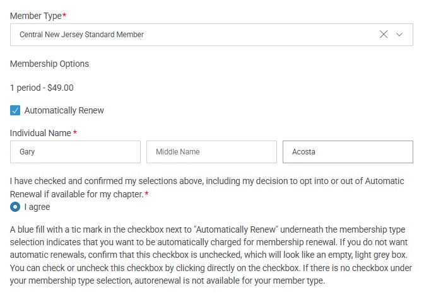Select the I agree radio button
The width and height of the screenshot is (424, 295).
tap(15, 206)
